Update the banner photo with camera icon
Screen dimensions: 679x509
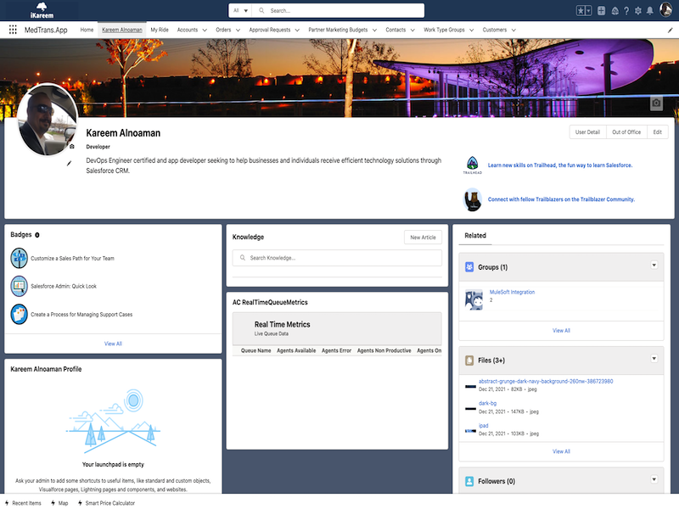tap(656, 103)
